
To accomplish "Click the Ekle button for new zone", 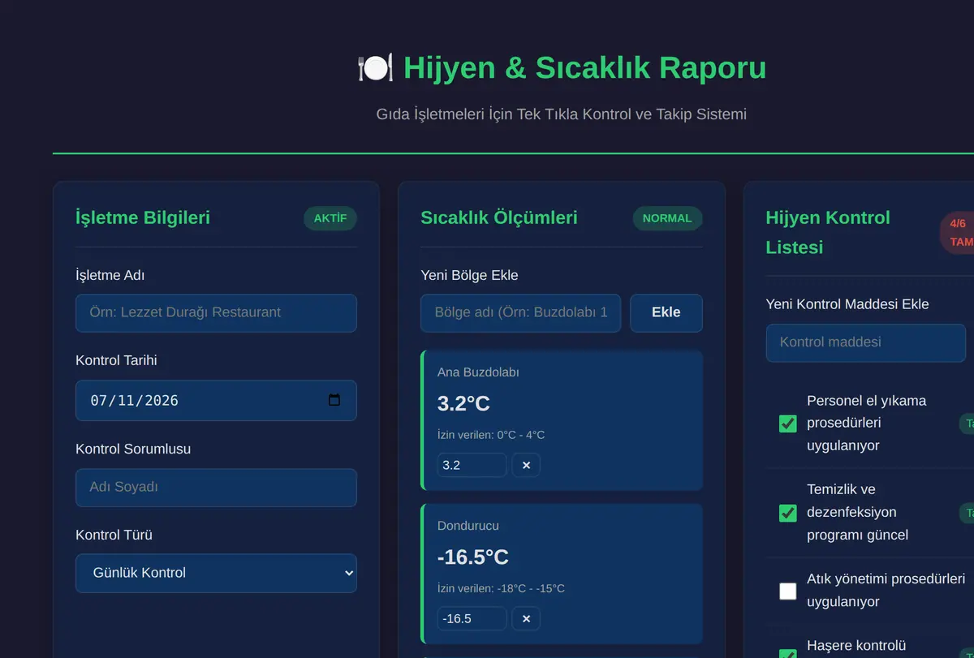I will click(666, 312).
